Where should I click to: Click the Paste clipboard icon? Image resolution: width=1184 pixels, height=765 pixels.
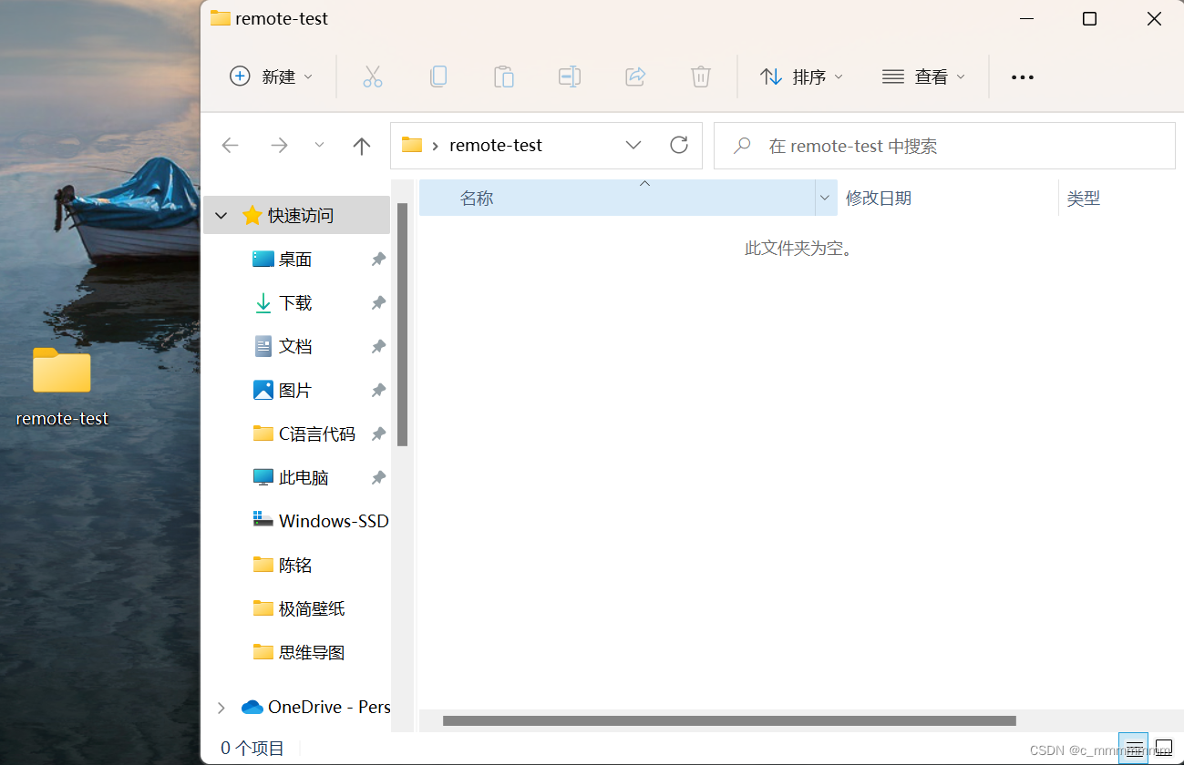tap(504, 76)
